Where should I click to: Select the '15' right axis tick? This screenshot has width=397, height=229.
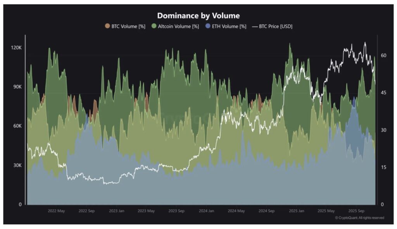[383, 167]
